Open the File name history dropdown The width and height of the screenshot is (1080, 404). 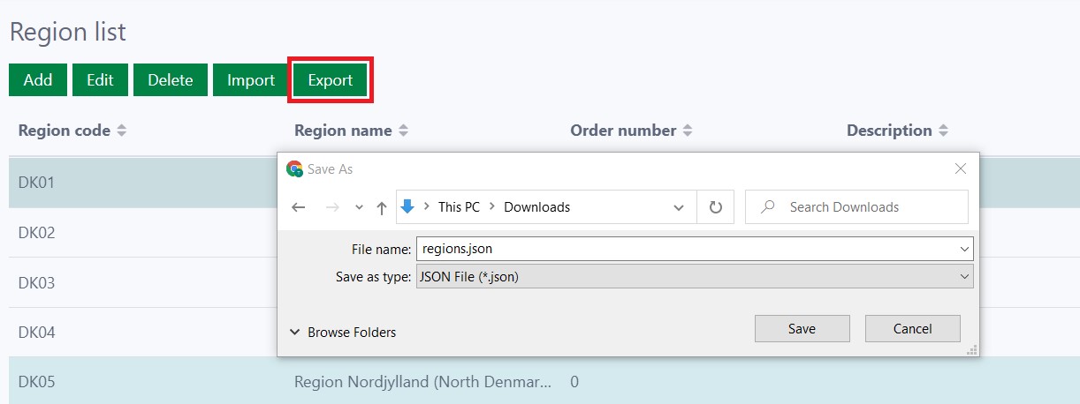tap(963, 250)
